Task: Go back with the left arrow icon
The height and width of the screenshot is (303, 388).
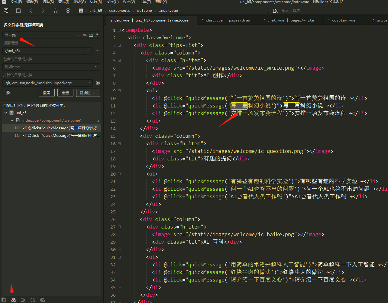Action: coord(31,11)
